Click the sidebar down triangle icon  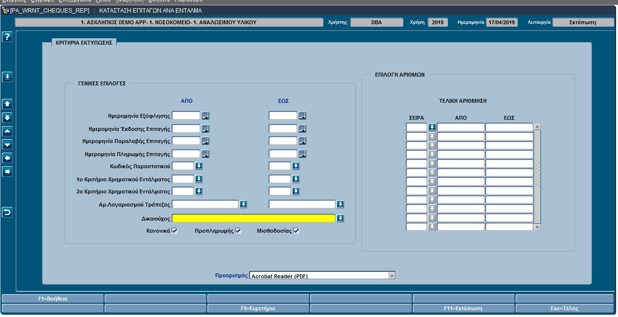click(x=7, y=144)
